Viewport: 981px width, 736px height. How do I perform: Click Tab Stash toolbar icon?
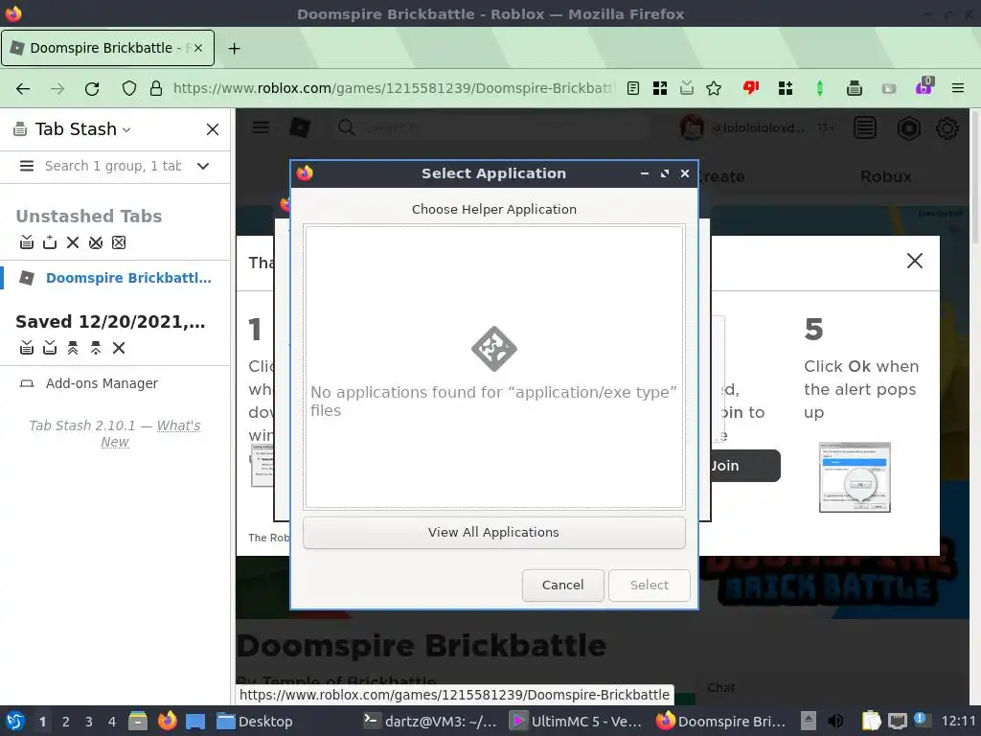click(x=854, y=88)
